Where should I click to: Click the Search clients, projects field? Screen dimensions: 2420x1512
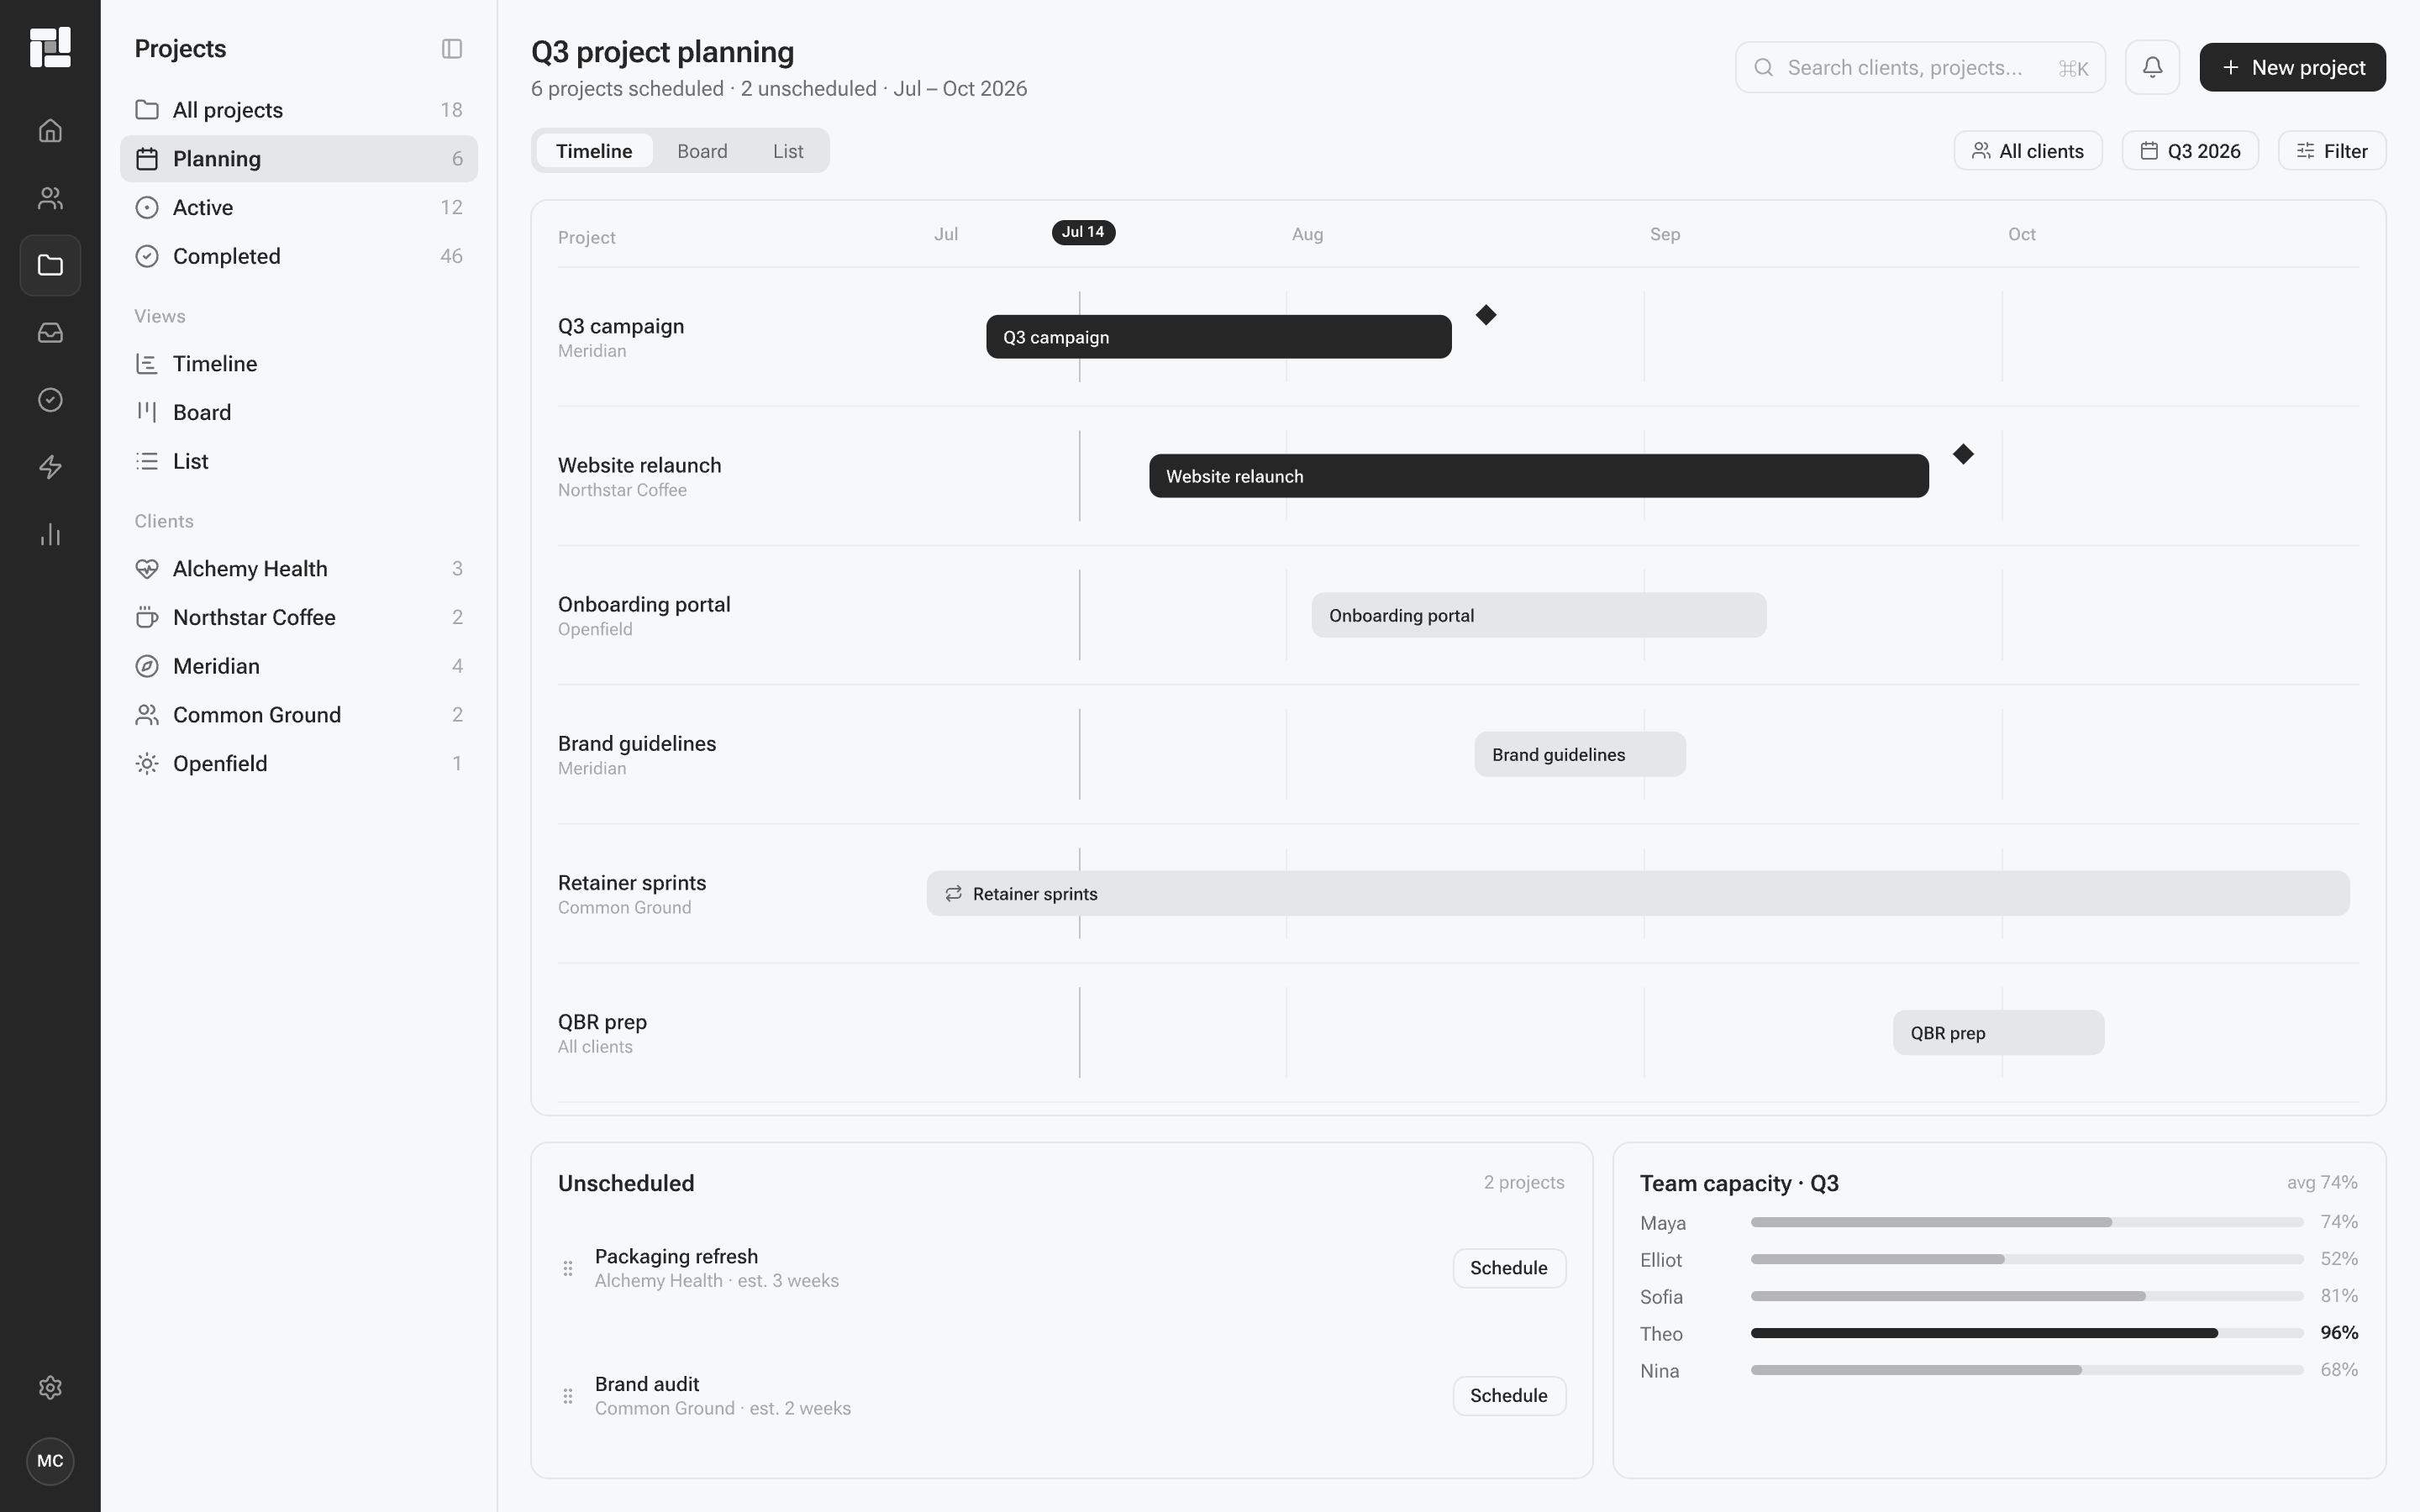click(1920, 67)
